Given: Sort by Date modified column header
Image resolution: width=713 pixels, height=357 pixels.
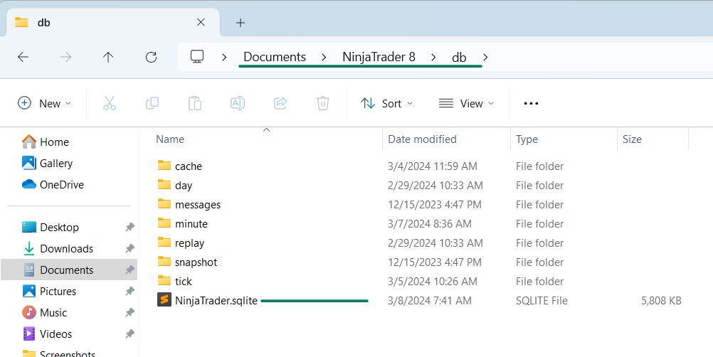Looking at the screenshot, I should (422, 139).
